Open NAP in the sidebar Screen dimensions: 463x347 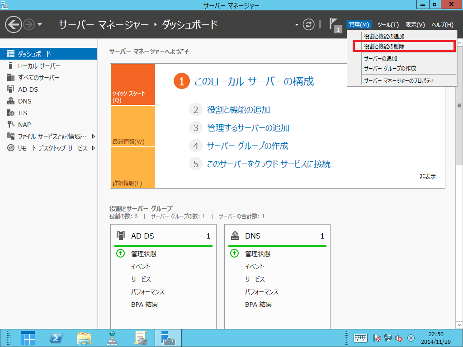[x=48, y=125]
